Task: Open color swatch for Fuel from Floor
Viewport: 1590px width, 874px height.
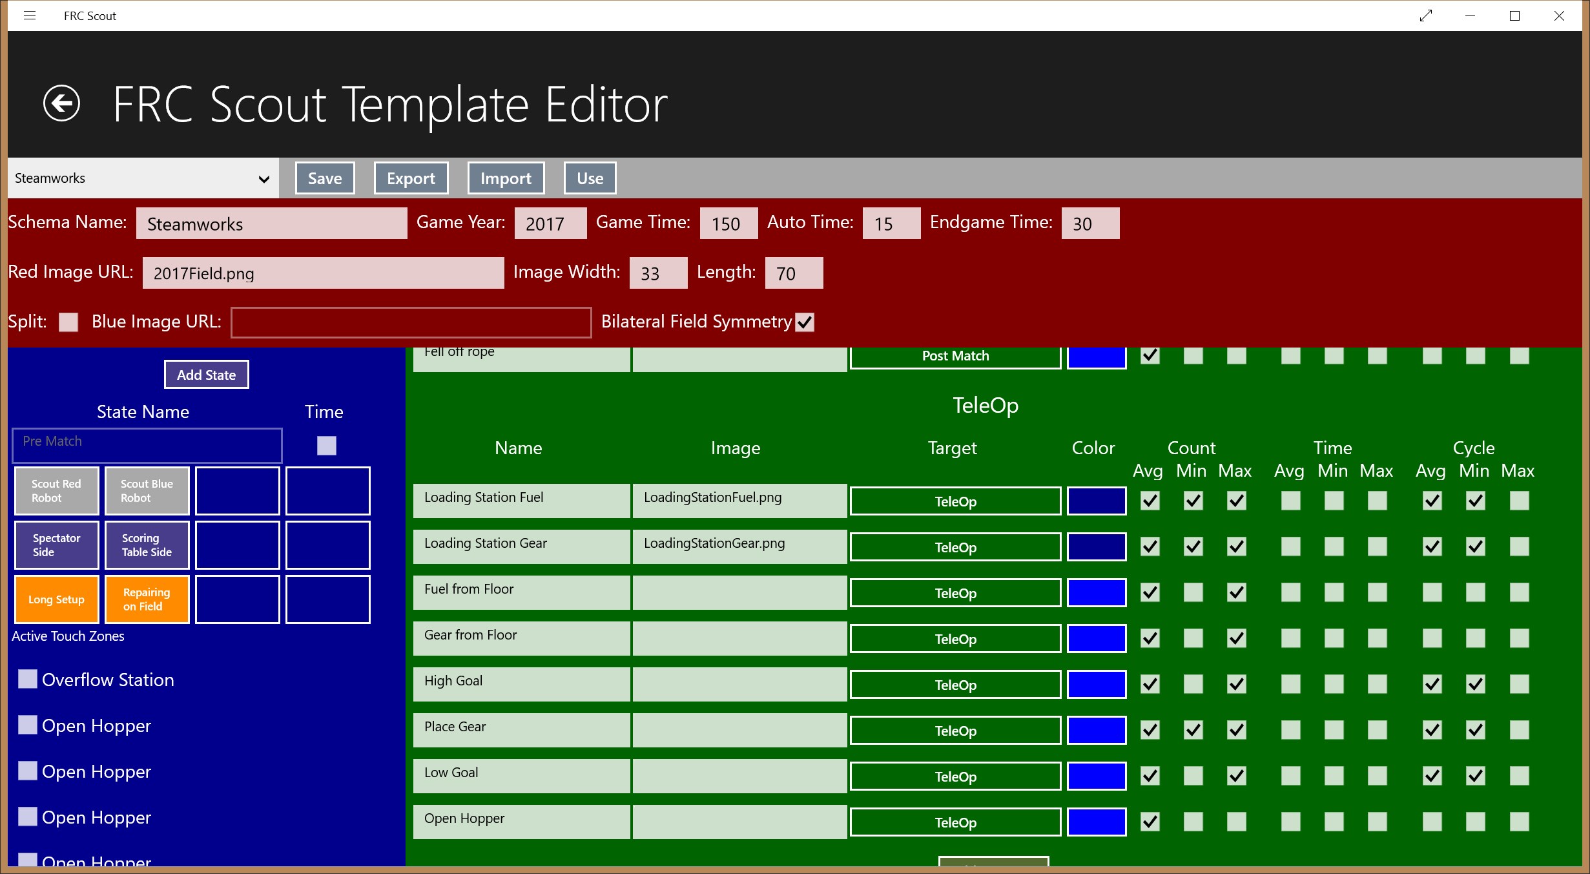Action: [x=1097, y=593]
